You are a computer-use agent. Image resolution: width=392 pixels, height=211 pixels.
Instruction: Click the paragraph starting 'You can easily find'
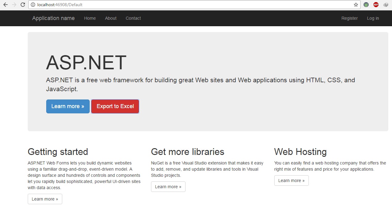(330, 166)
